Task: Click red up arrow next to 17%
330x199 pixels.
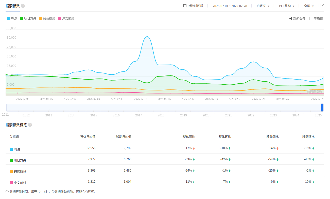Action: click(x=194, y=148)
